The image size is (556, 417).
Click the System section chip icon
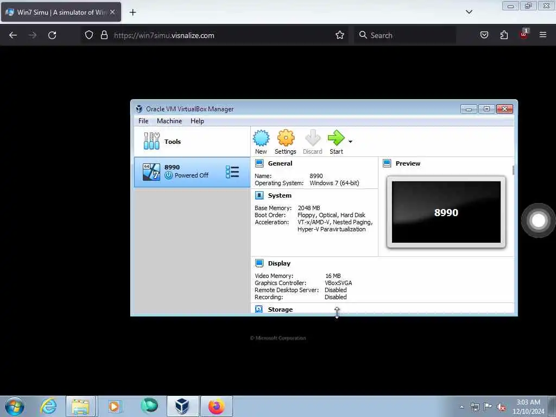(259, 195)
